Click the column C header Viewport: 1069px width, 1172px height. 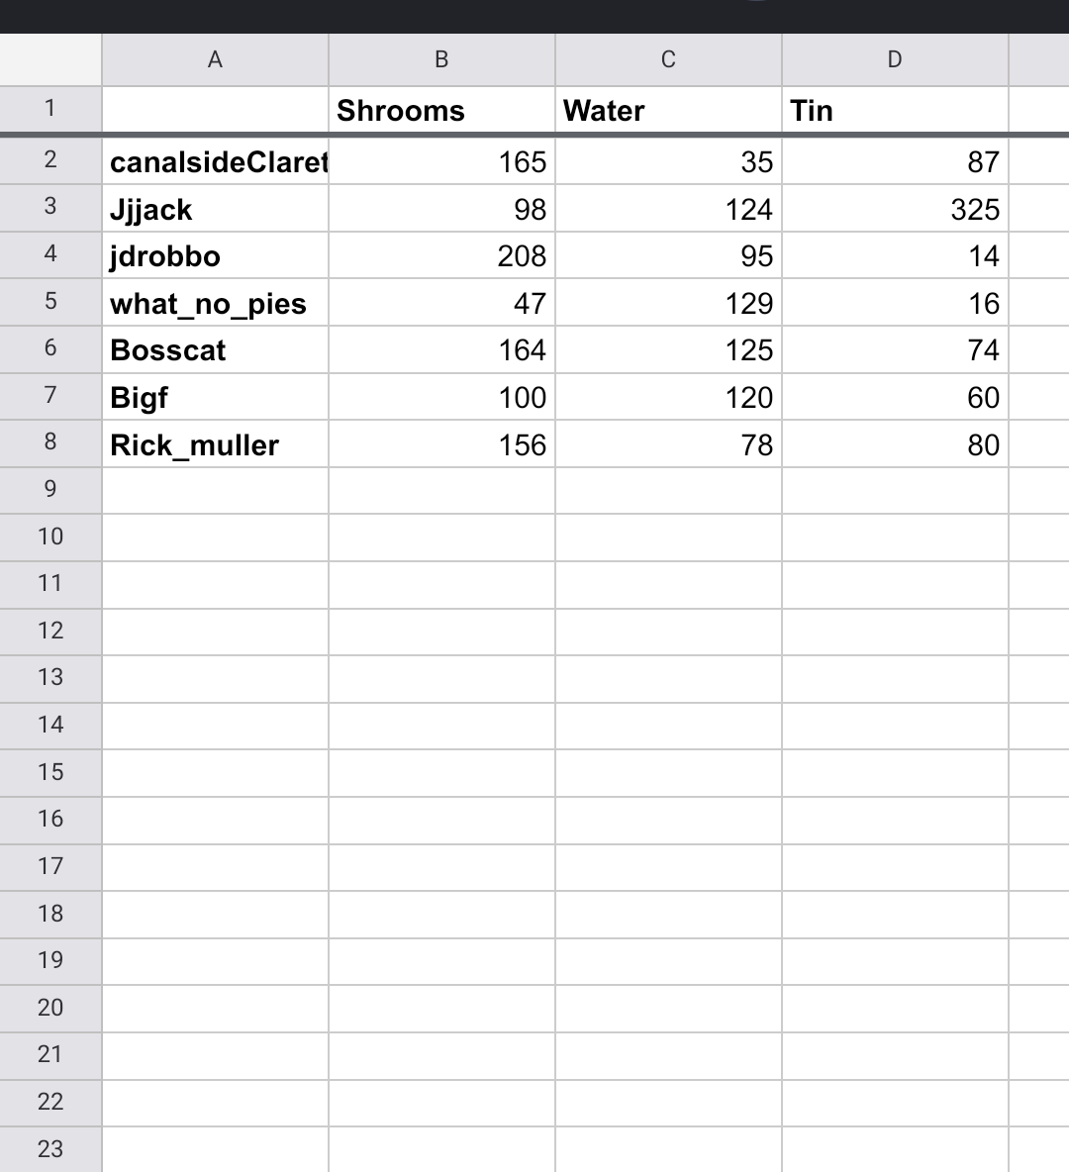[x=668, y=59]
